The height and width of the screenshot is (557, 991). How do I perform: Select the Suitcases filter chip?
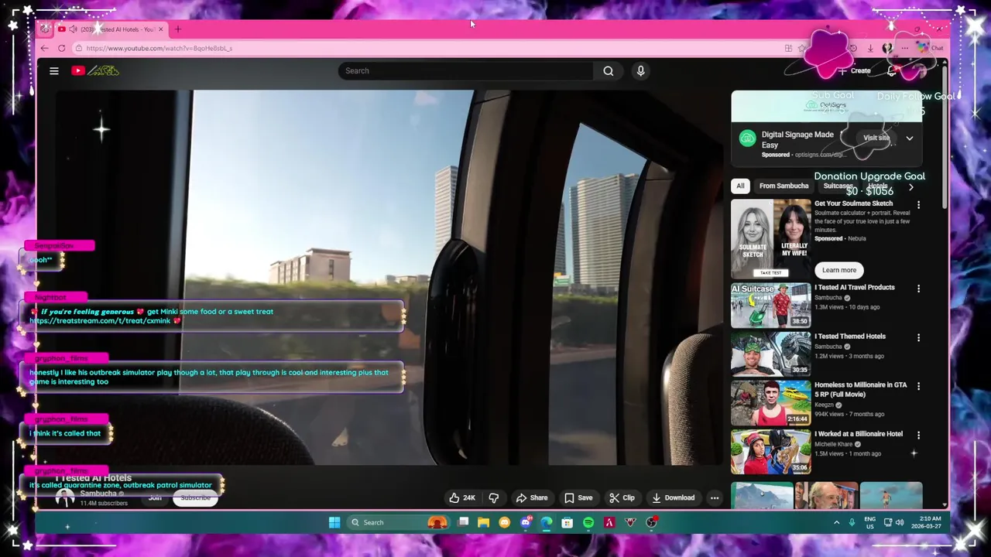[x=838, y=186]
